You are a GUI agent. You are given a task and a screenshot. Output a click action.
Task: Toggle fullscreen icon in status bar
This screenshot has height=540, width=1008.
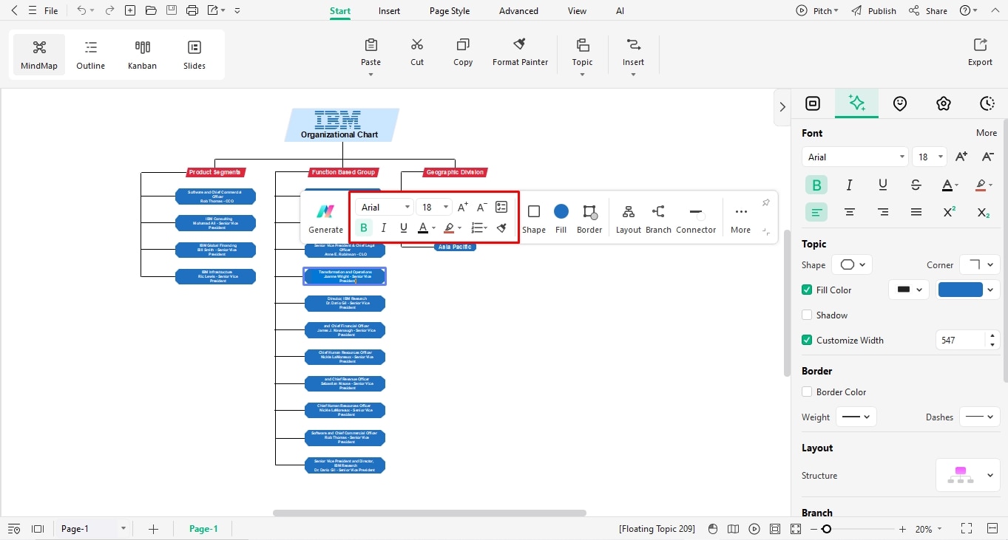coord(966,529)
